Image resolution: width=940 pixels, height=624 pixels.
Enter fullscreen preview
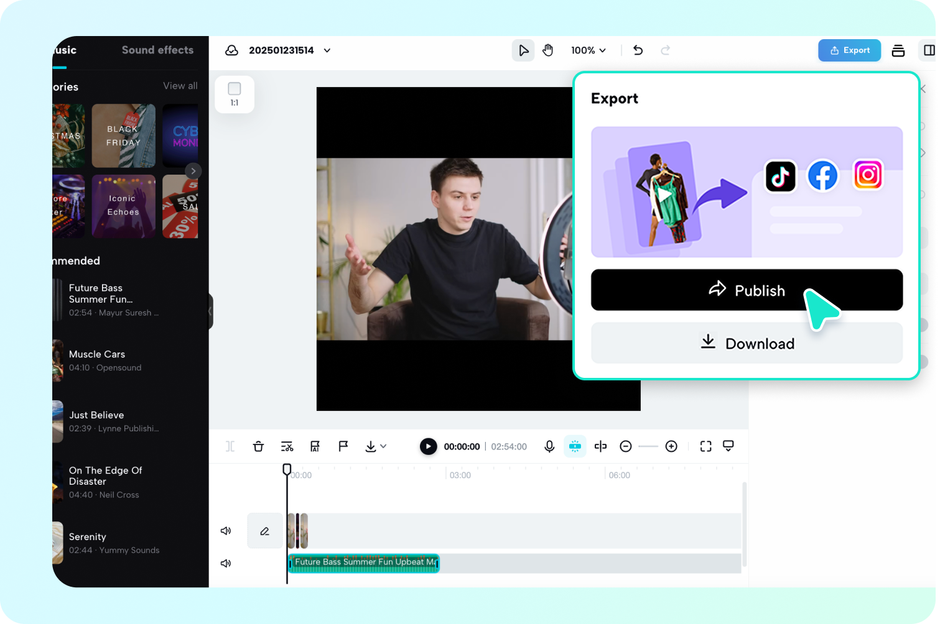(705, 446)
